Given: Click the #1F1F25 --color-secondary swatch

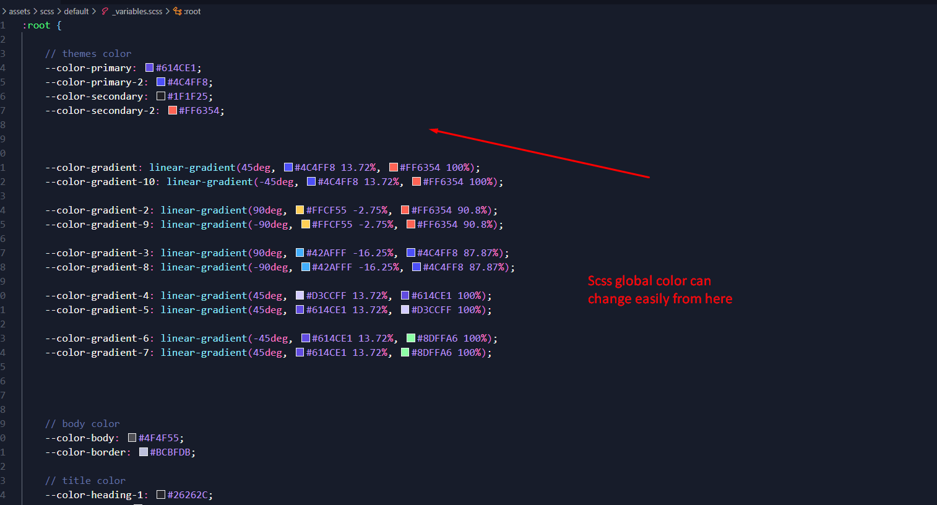Looking at the screenshot, I should 161,97.
